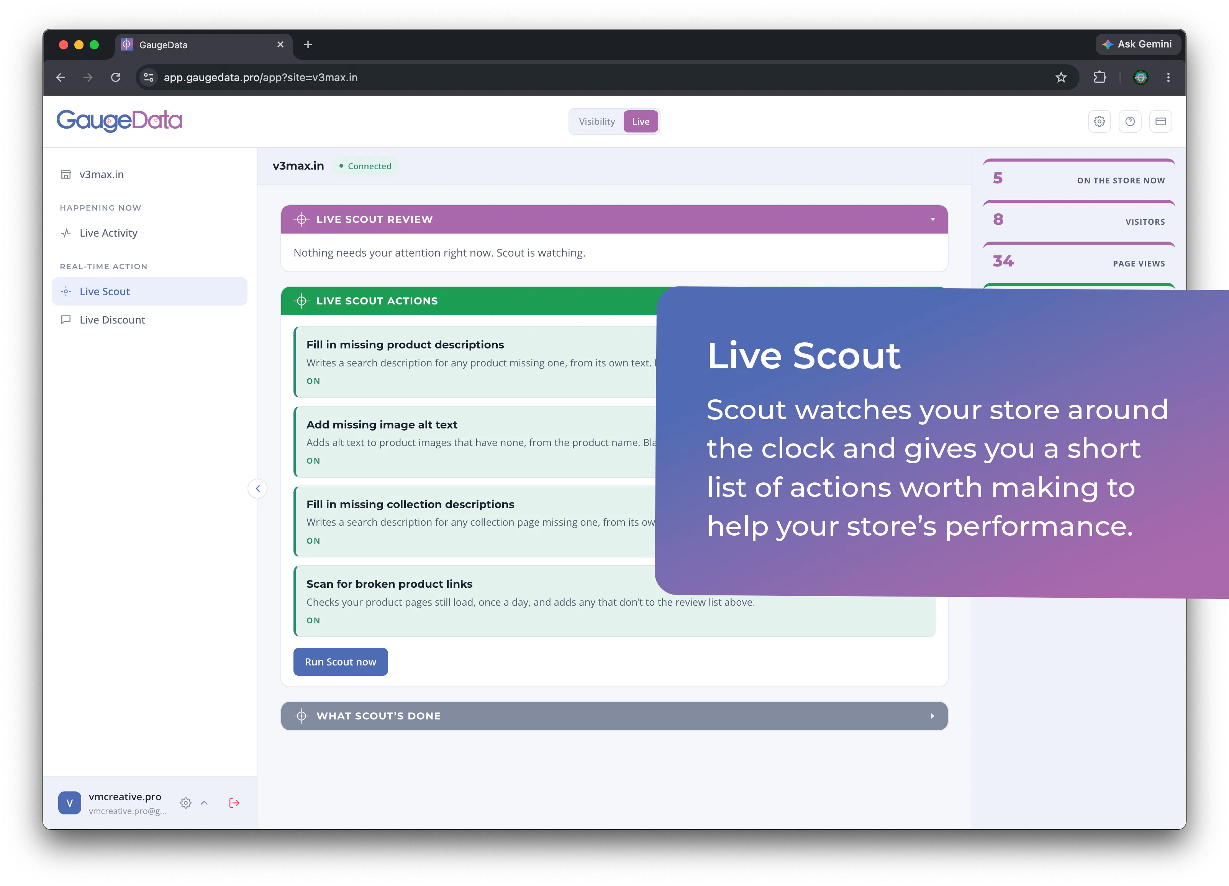Reload the page with the refresh icon

[x=115, y=77]
